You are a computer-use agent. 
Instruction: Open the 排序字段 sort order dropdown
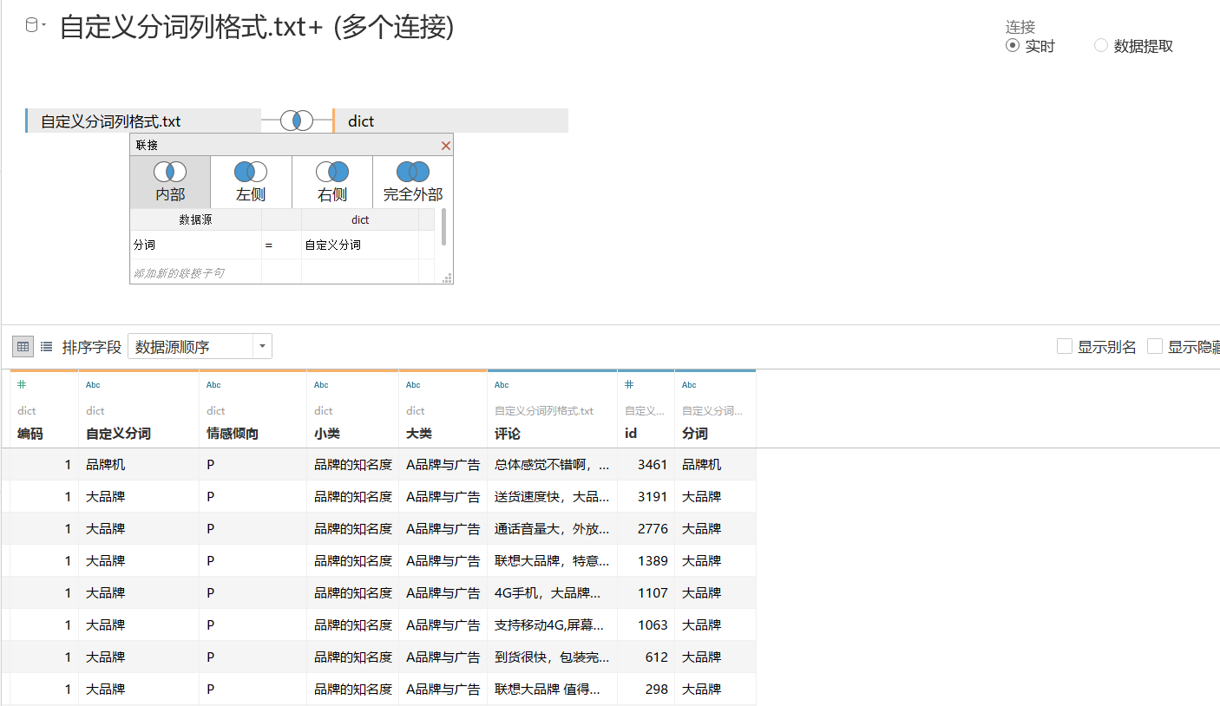[200, 347]
